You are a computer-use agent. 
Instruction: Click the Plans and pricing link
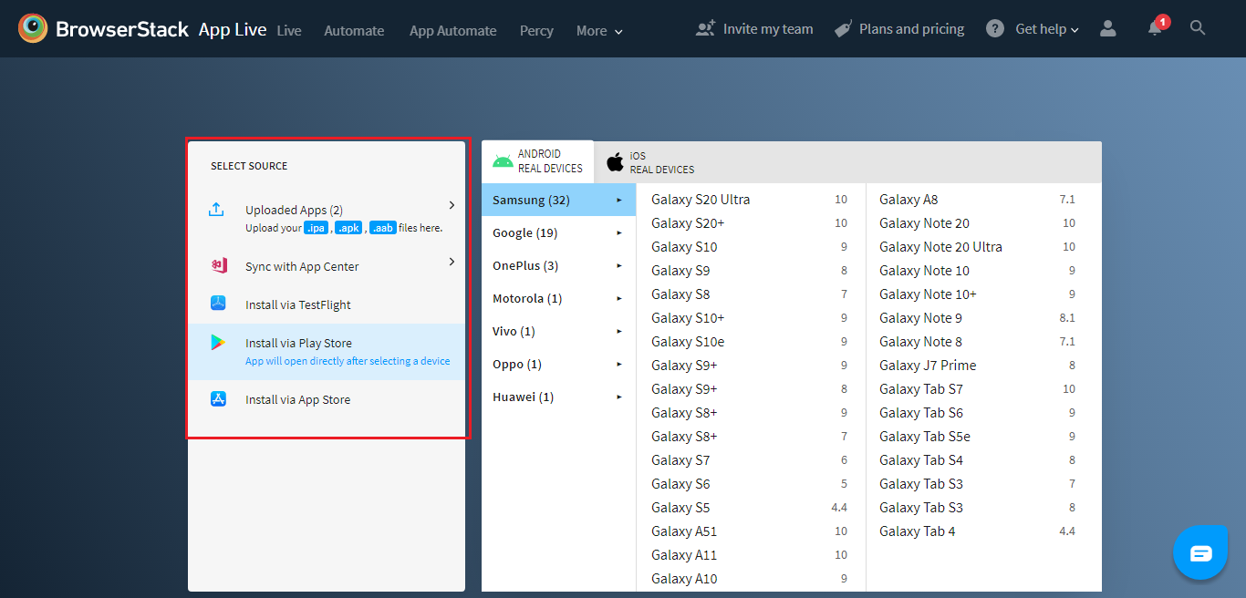[911, 29]
